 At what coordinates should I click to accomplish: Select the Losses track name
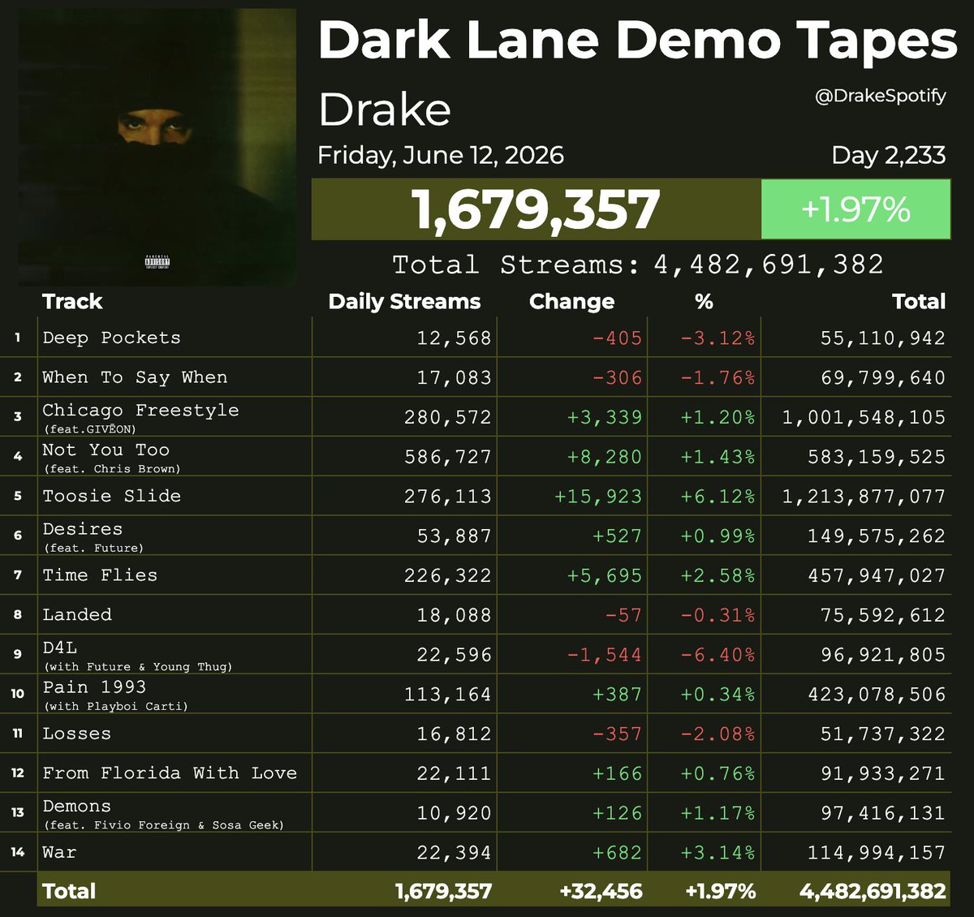click(x=77, y=734)
